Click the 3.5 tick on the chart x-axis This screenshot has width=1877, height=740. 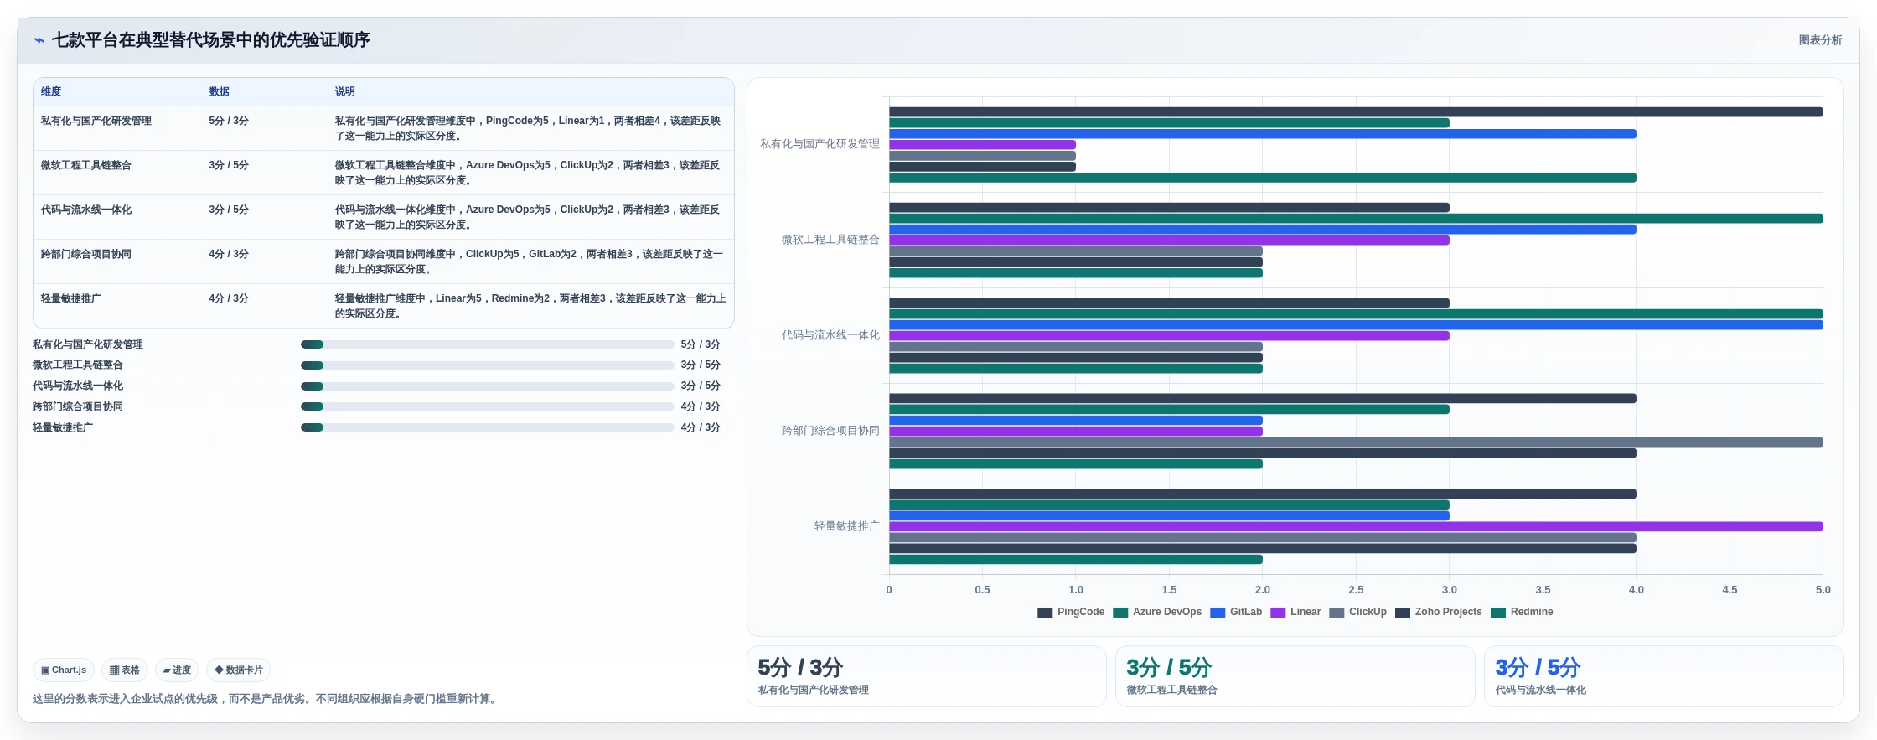pyautogui.click(x=1543, y=590)
